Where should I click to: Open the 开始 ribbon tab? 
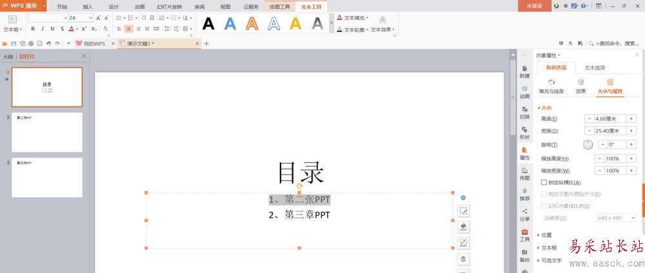click(x=62, y=6)
